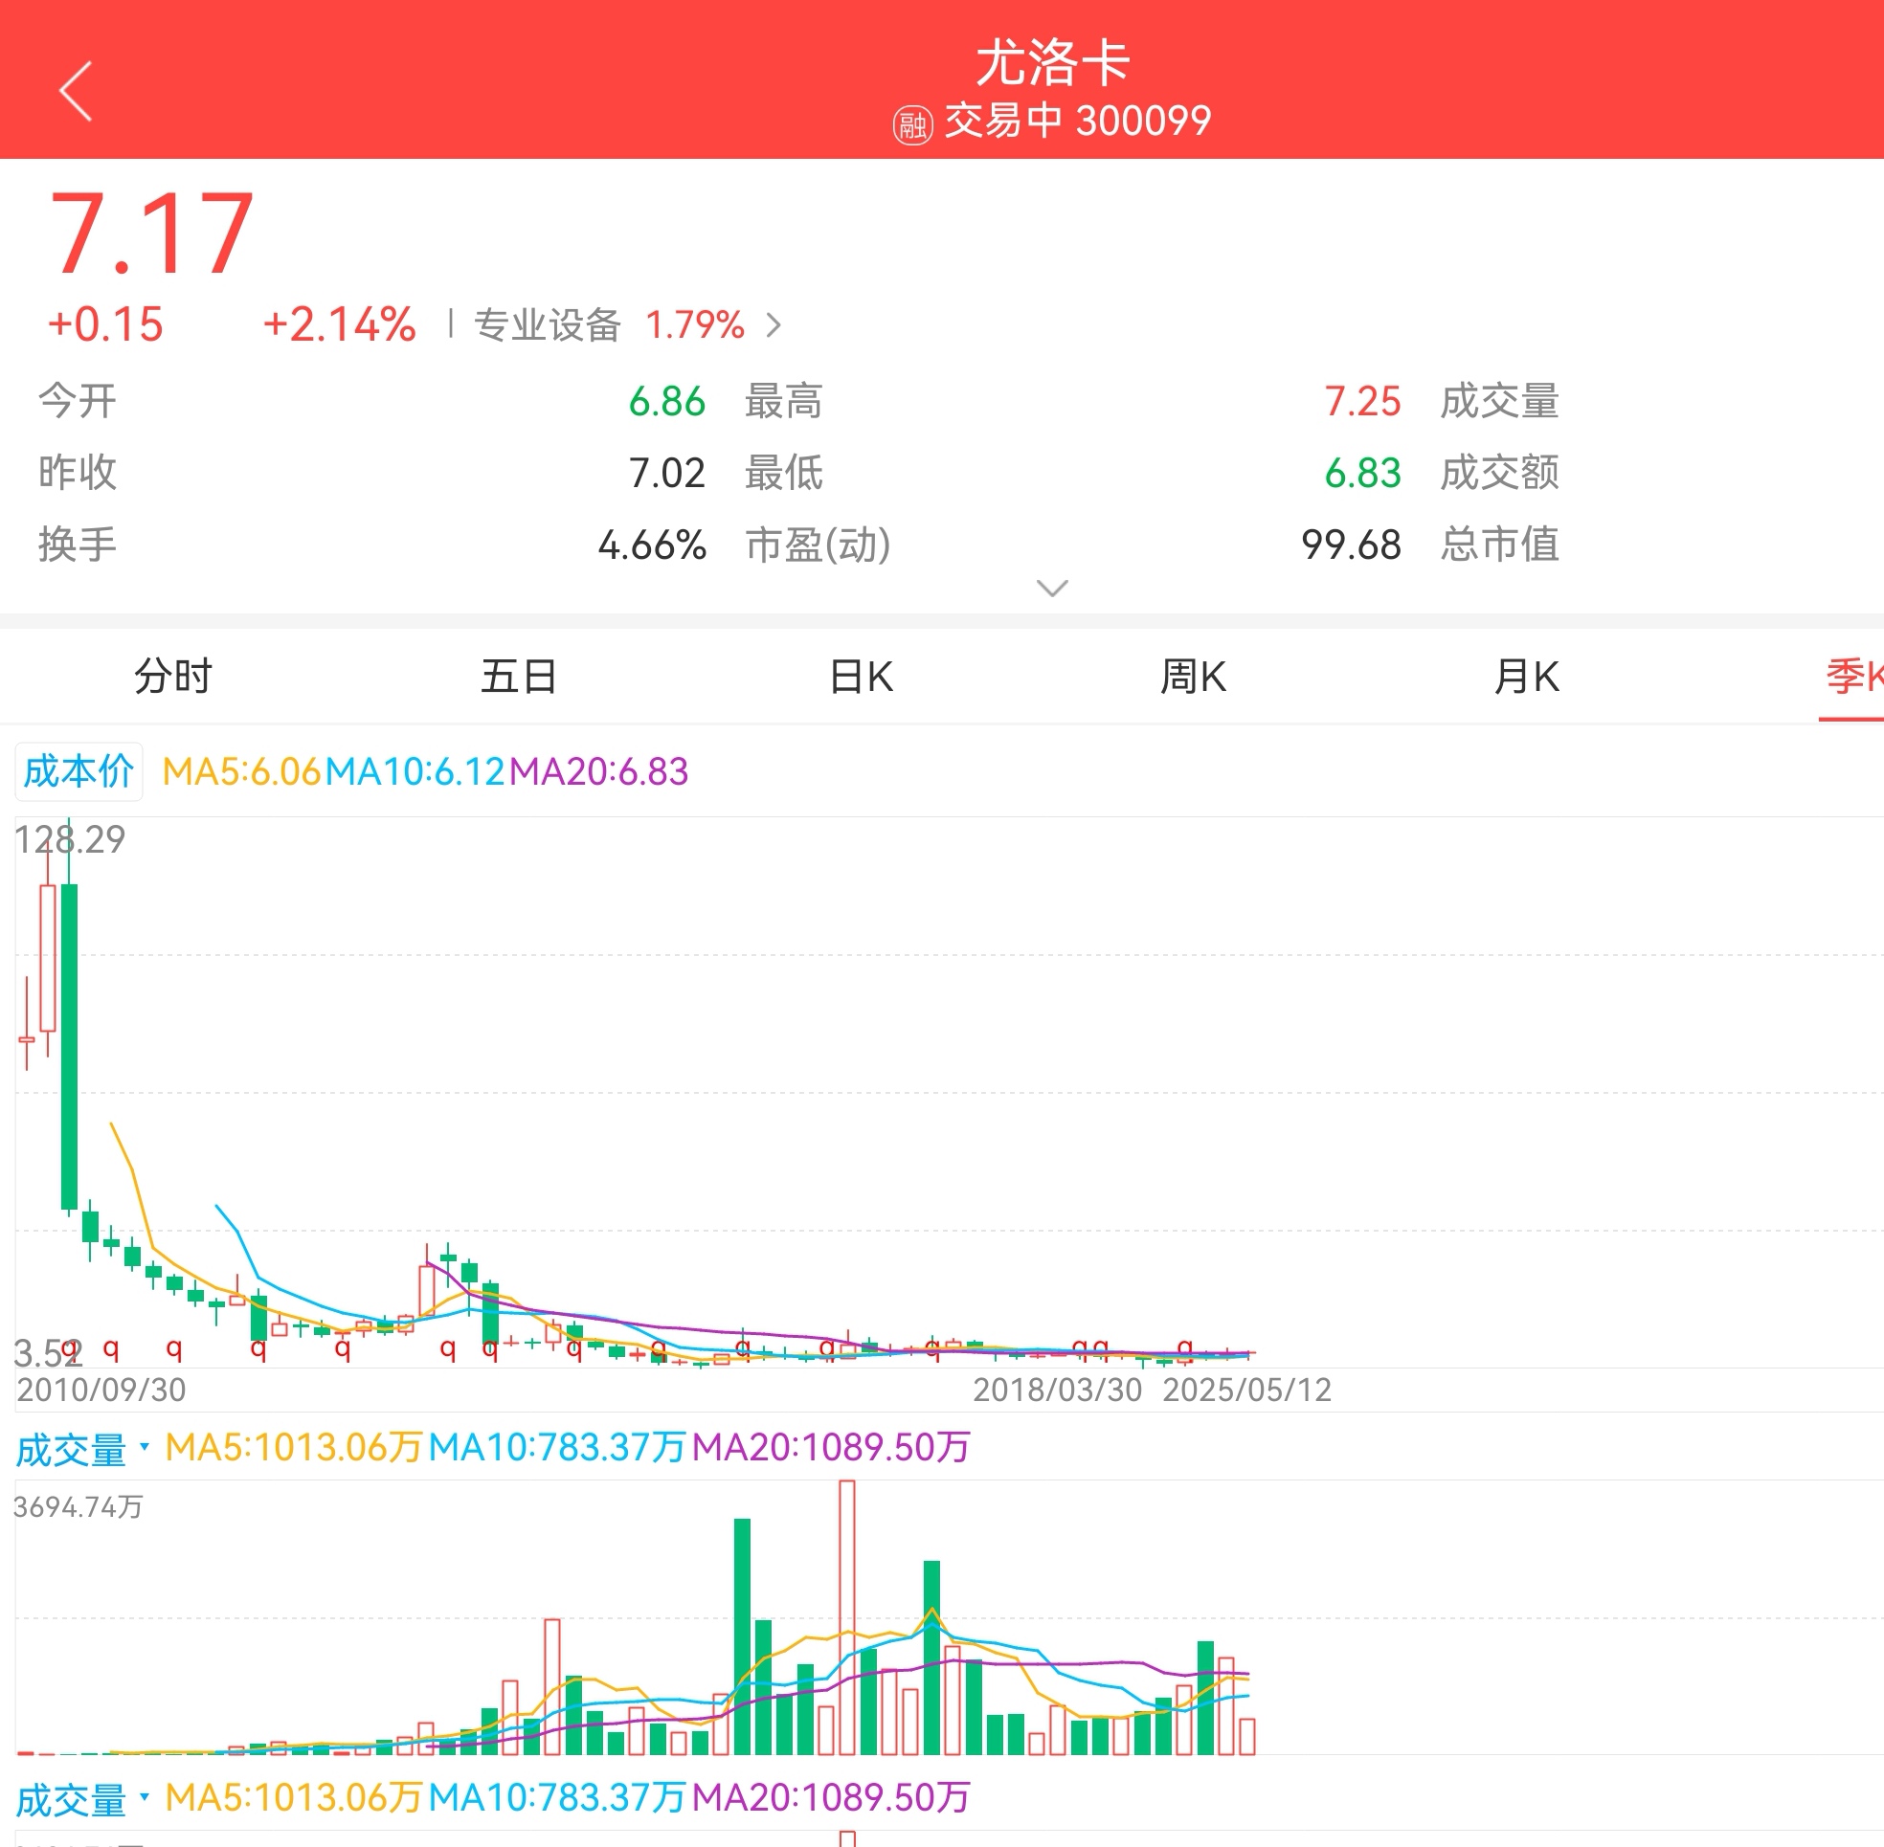Tap current price 7.17
Screen dimensions: 1884x1847
(151, 234)
